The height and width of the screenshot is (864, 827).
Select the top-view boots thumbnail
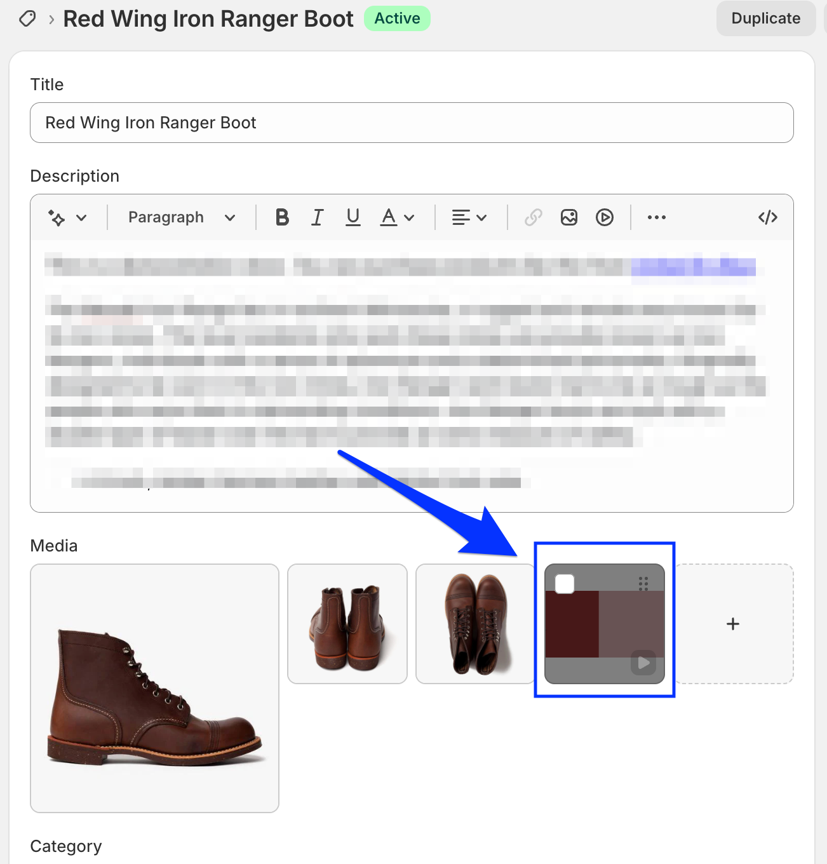point(475,624)
